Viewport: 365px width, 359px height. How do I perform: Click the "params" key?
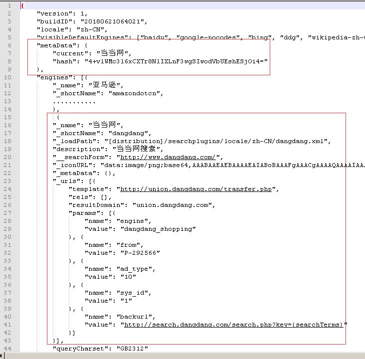(84, 213)
